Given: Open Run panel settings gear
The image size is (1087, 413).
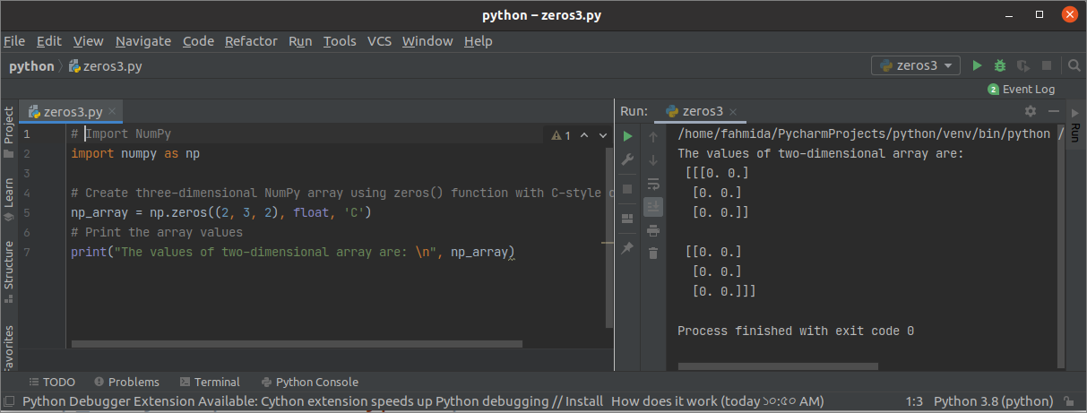Looking at the screenshot, I should point(1031,111).
